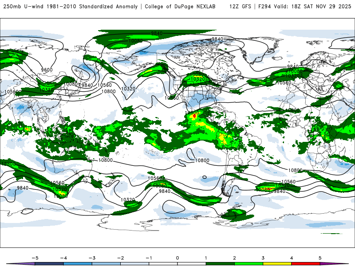Image resolution: width=355 pixels, height=266 pixels.
Task: Click the '-5' colorbar tick label
Action: [35, 258]
